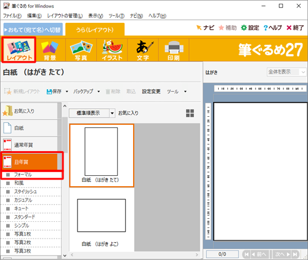
Task: Choose the イラスト illustration icon
Action: (x=112, y=50)
